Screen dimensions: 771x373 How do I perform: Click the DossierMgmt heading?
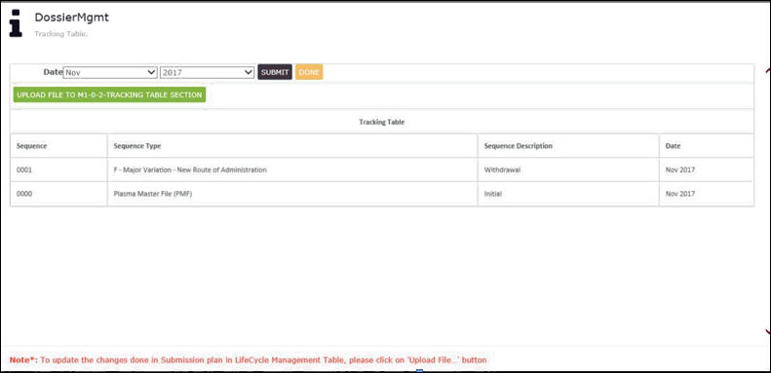[x=72, y=18]
